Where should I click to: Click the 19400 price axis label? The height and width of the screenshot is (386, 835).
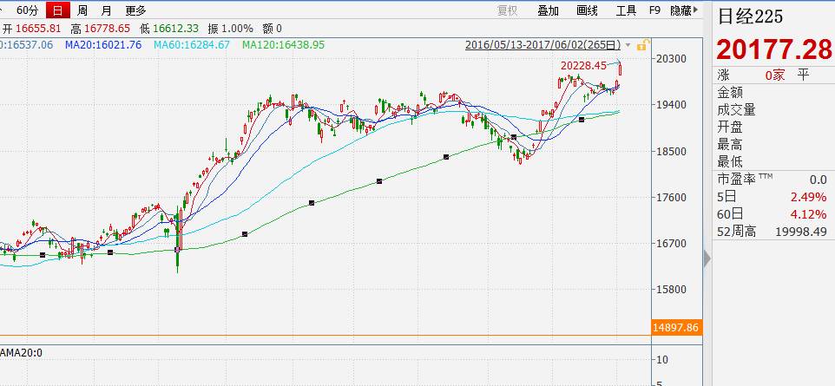(x=672, y=105)
